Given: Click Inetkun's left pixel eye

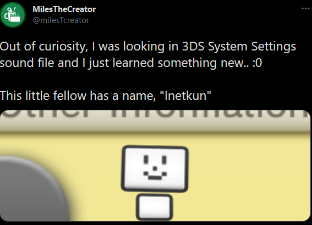Looking at the screenshot, I should tap(146, 160).
